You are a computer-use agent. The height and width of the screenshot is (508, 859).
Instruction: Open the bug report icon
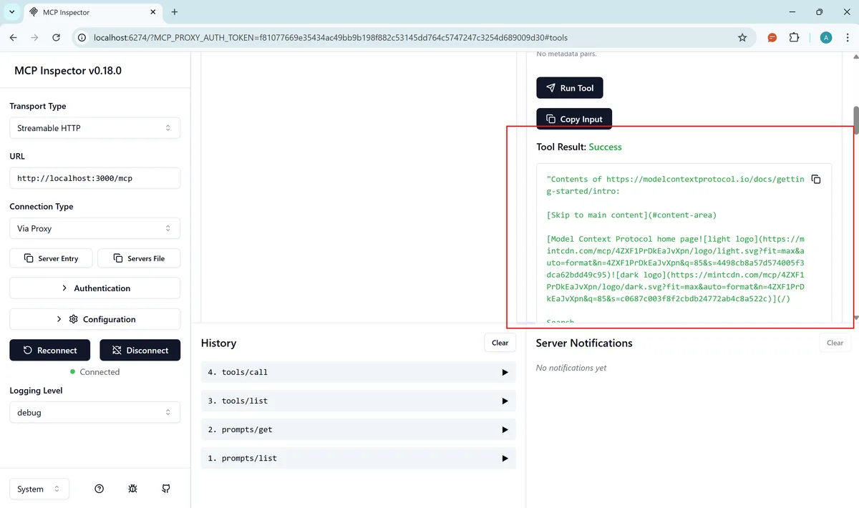132,489
